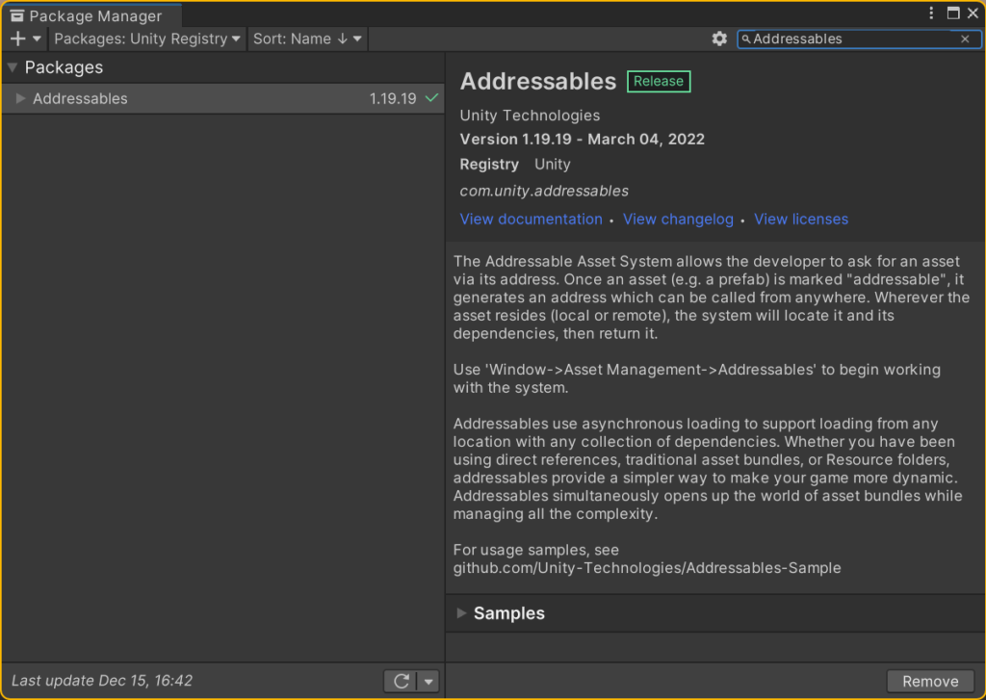
Task: Open the window kebab menu
Action: (x=931, y=13)
